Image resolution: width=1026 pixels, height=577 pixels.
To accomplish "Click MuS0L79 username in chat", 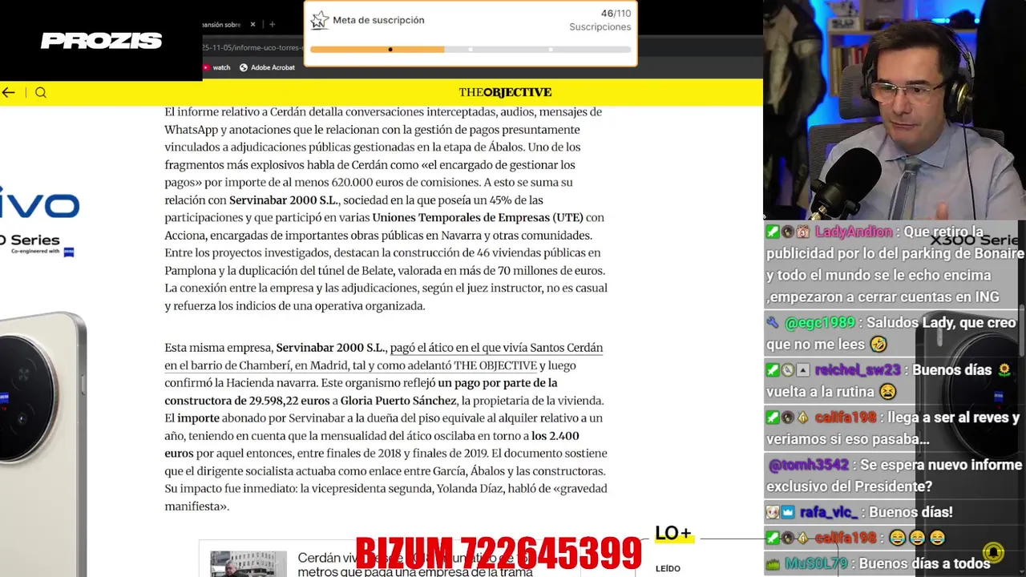I will click(816, 563).
